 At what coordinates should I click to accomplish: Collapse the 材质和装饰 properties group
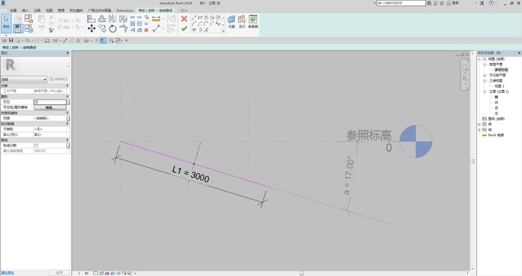[x=67, y=113]
